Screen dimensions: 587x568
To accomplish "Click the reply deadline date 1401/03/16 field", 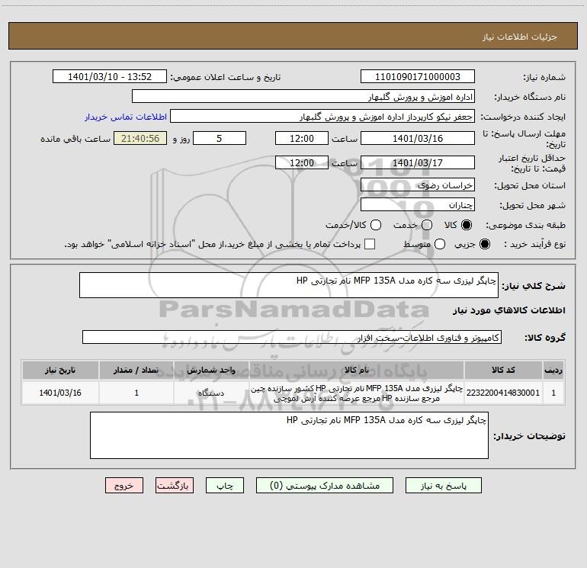I will [x=418, y=138].
